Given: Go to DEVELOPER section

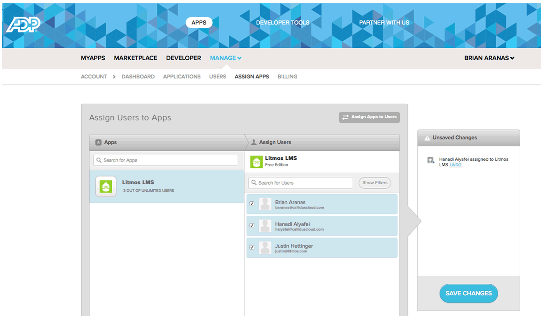Looking at the screenshot, I should tap(183, 58).
